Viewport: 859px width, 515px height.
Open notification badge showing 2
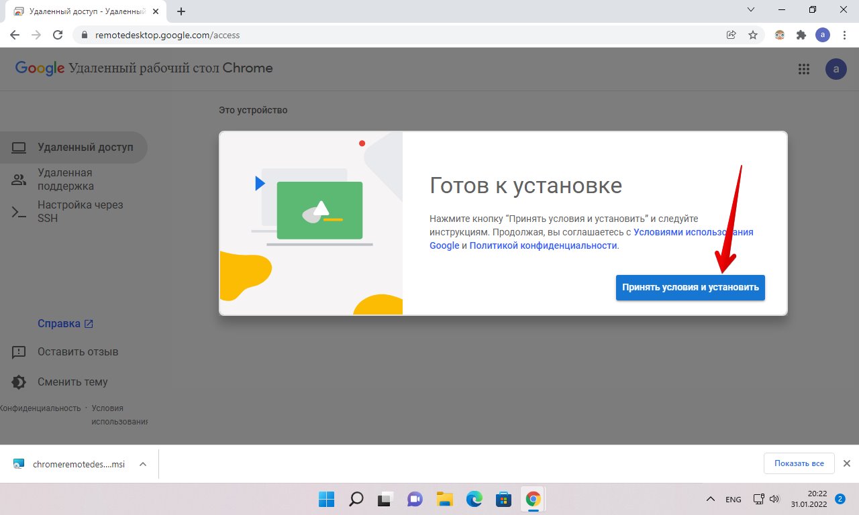840,499
